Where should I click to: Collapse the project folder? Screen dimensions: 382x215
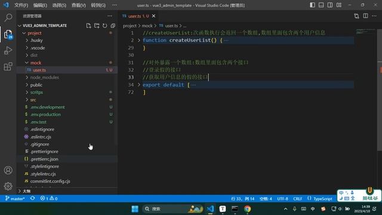24,33
